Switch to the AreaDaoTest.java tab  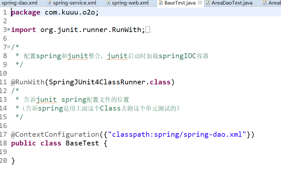[232, 3]
